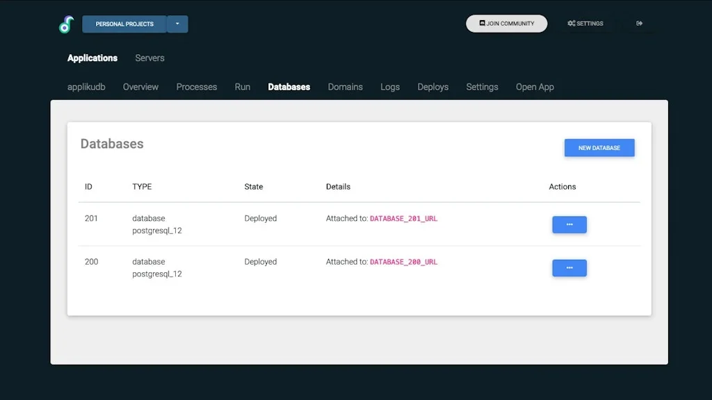
Task: Create a new database
Action: [599, 147]
